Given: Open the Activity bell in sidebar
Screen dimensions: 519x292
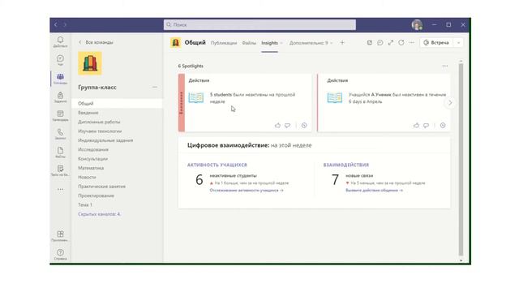Looking at the screenshot, I should 60,41.
